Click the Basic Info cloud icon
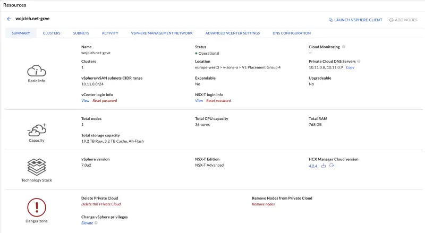425x233 pixels. tap(37, 71)
